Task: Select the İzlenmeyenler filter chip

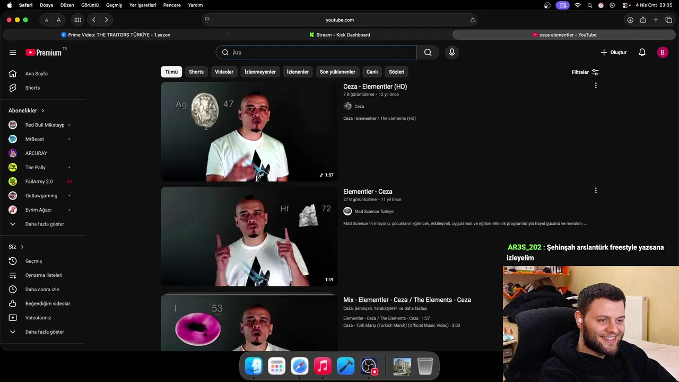Action: pos(260,72)
